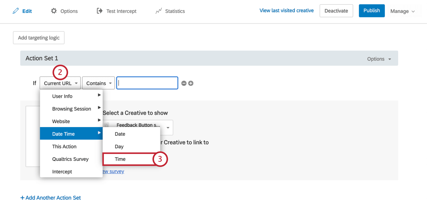Open the Action Set 1 Options dropdown
This screenshot has width=427, height=213.
point(379,59)
